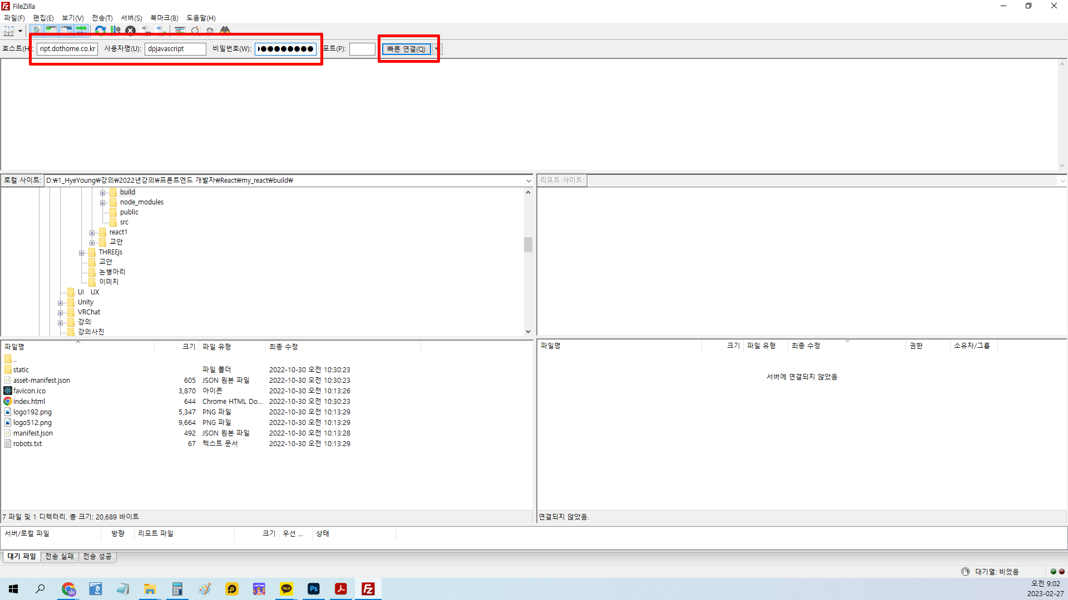
Task: Click the process queue icon
Action: [x=115, y=31]
